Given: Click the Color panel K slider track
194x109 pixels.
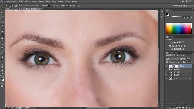Looking at the screenshot, I should click(179, 17).
